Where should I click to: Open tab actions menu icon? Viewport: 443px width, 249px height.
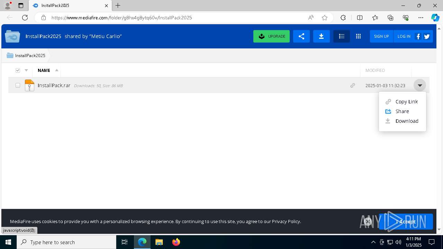click(x=21, y=6)
